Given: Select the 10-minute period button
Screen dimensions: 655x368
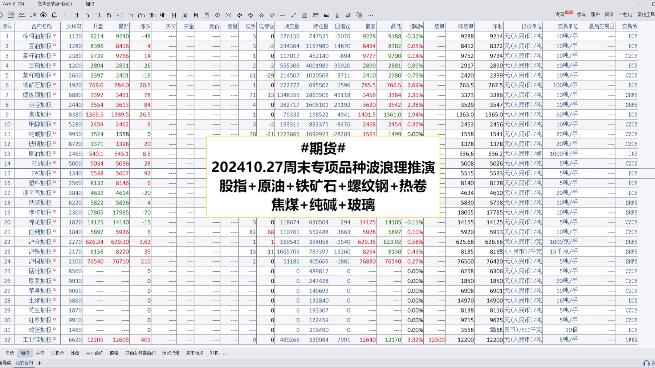Looking at the screenshot, I should click(97, 15).
